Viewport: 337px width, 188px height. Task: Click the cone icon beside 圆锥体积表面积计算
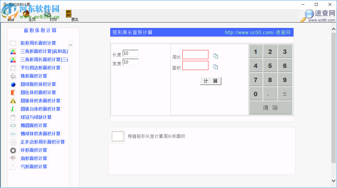[x=13, y=101]
